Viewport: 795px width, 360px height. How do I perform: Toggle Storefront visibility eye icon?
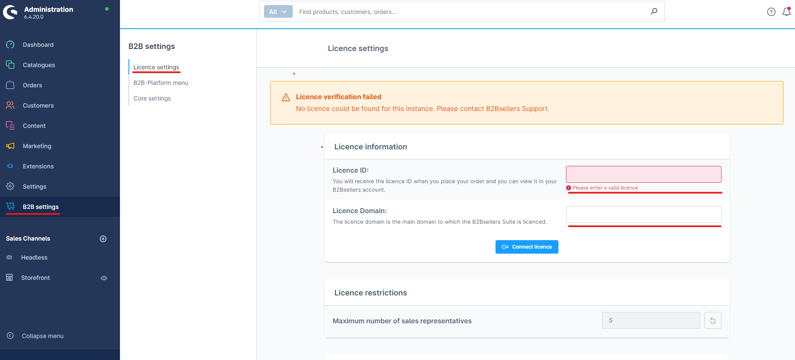[104, 278]
